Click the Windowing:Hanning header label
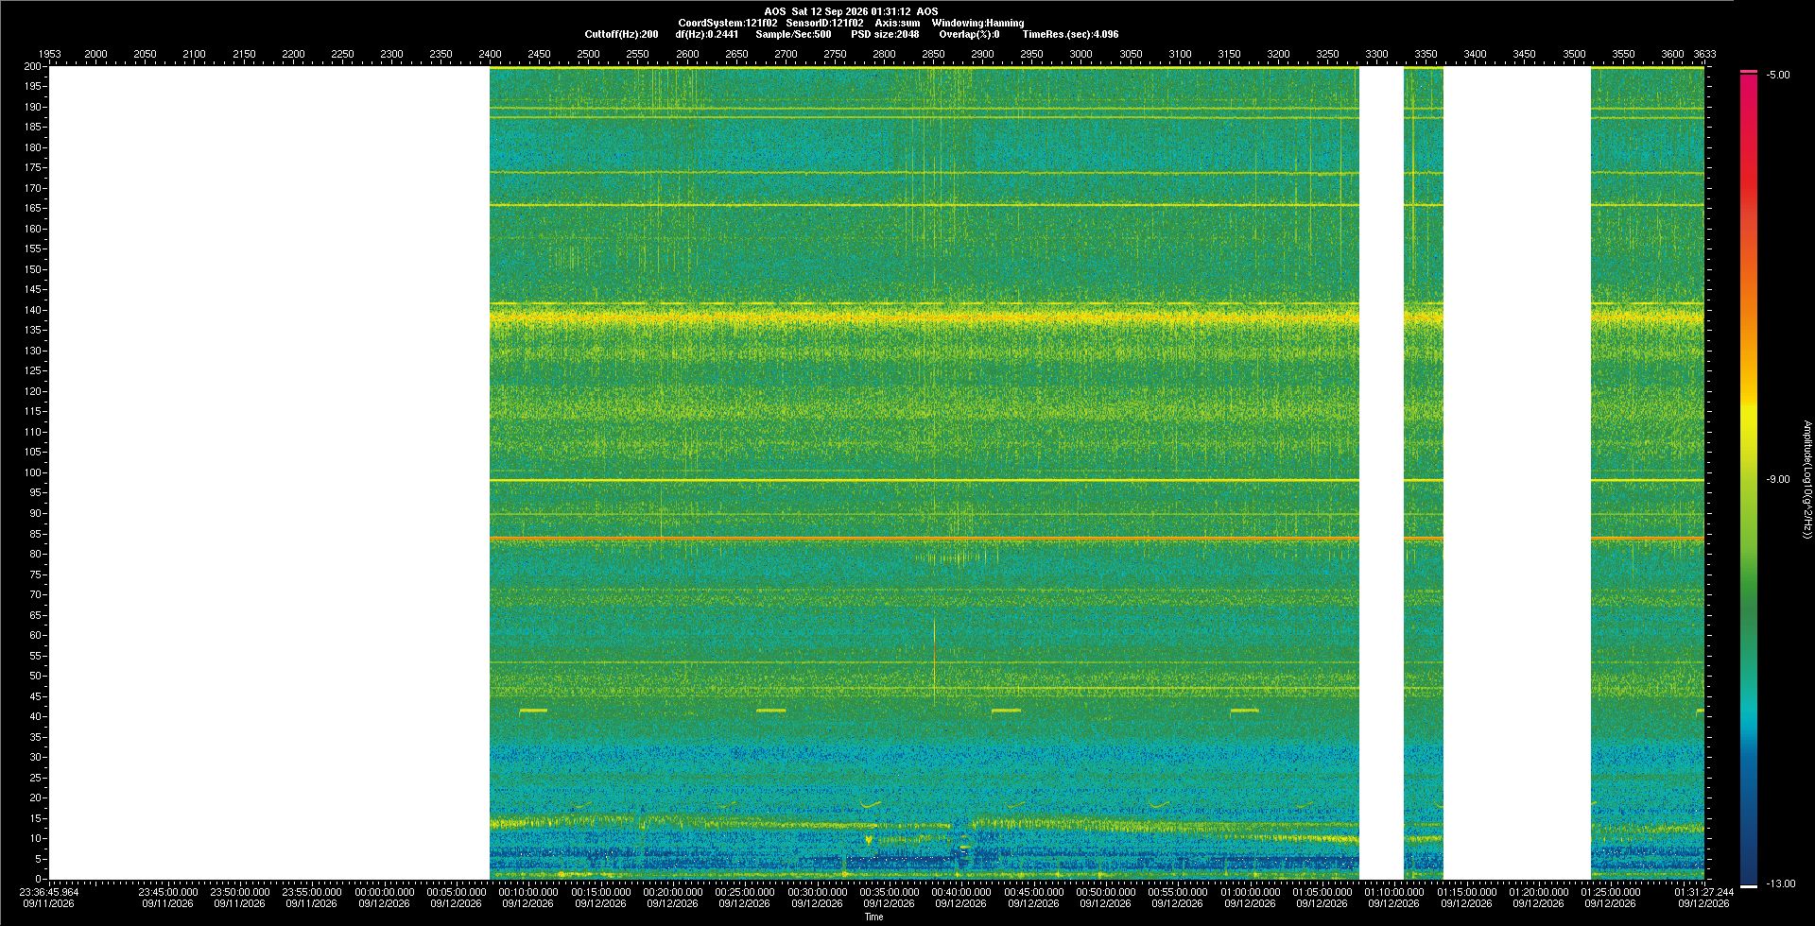 (x=977, y=23)
